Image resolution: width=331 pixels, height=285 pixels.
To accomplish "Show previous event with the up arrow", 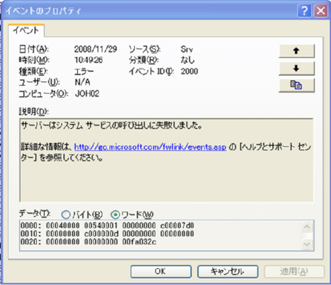I will click(x=297, y=51).
